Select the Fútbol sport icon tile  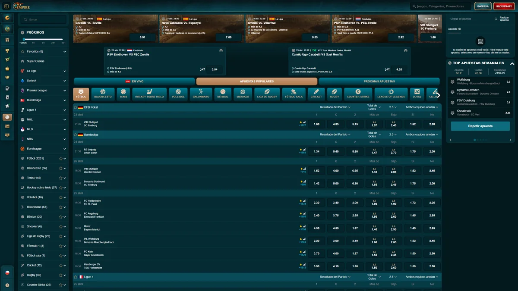pyautogui.click(x=81, y=94)
